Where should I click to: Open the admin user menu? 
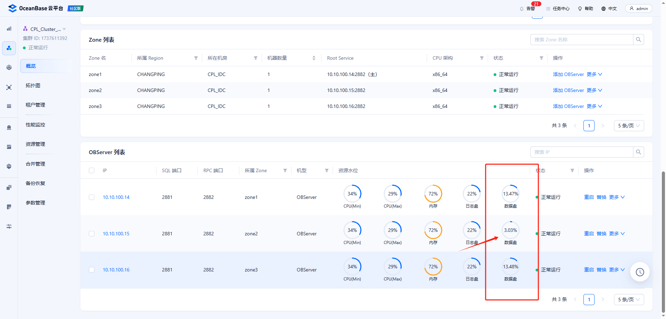pyautogui.click(x=639, y=9)
